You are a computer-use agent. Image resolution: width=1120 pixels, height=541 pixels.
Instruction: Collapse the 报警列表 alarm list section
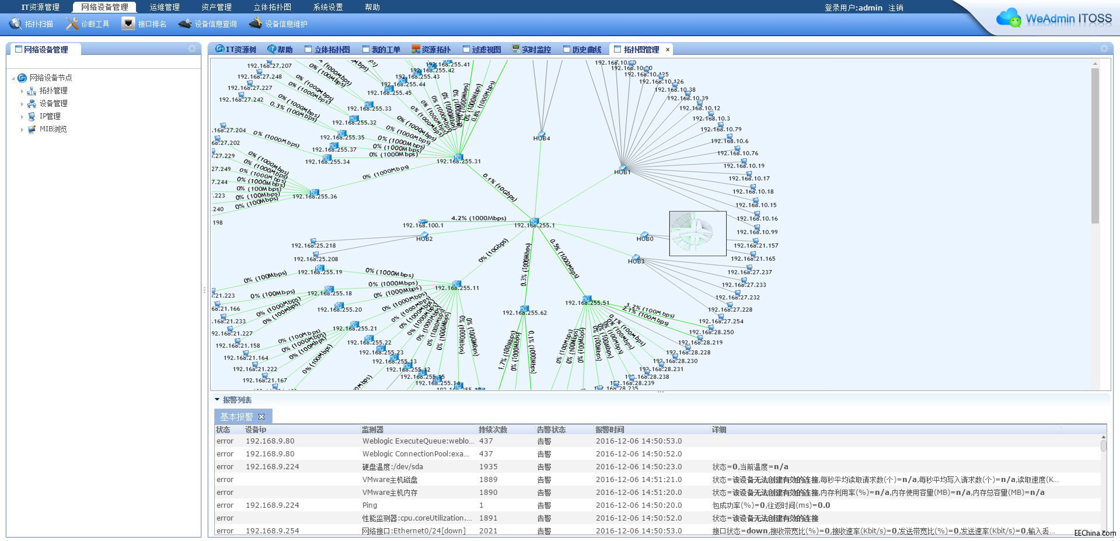[x=217, y=400]
